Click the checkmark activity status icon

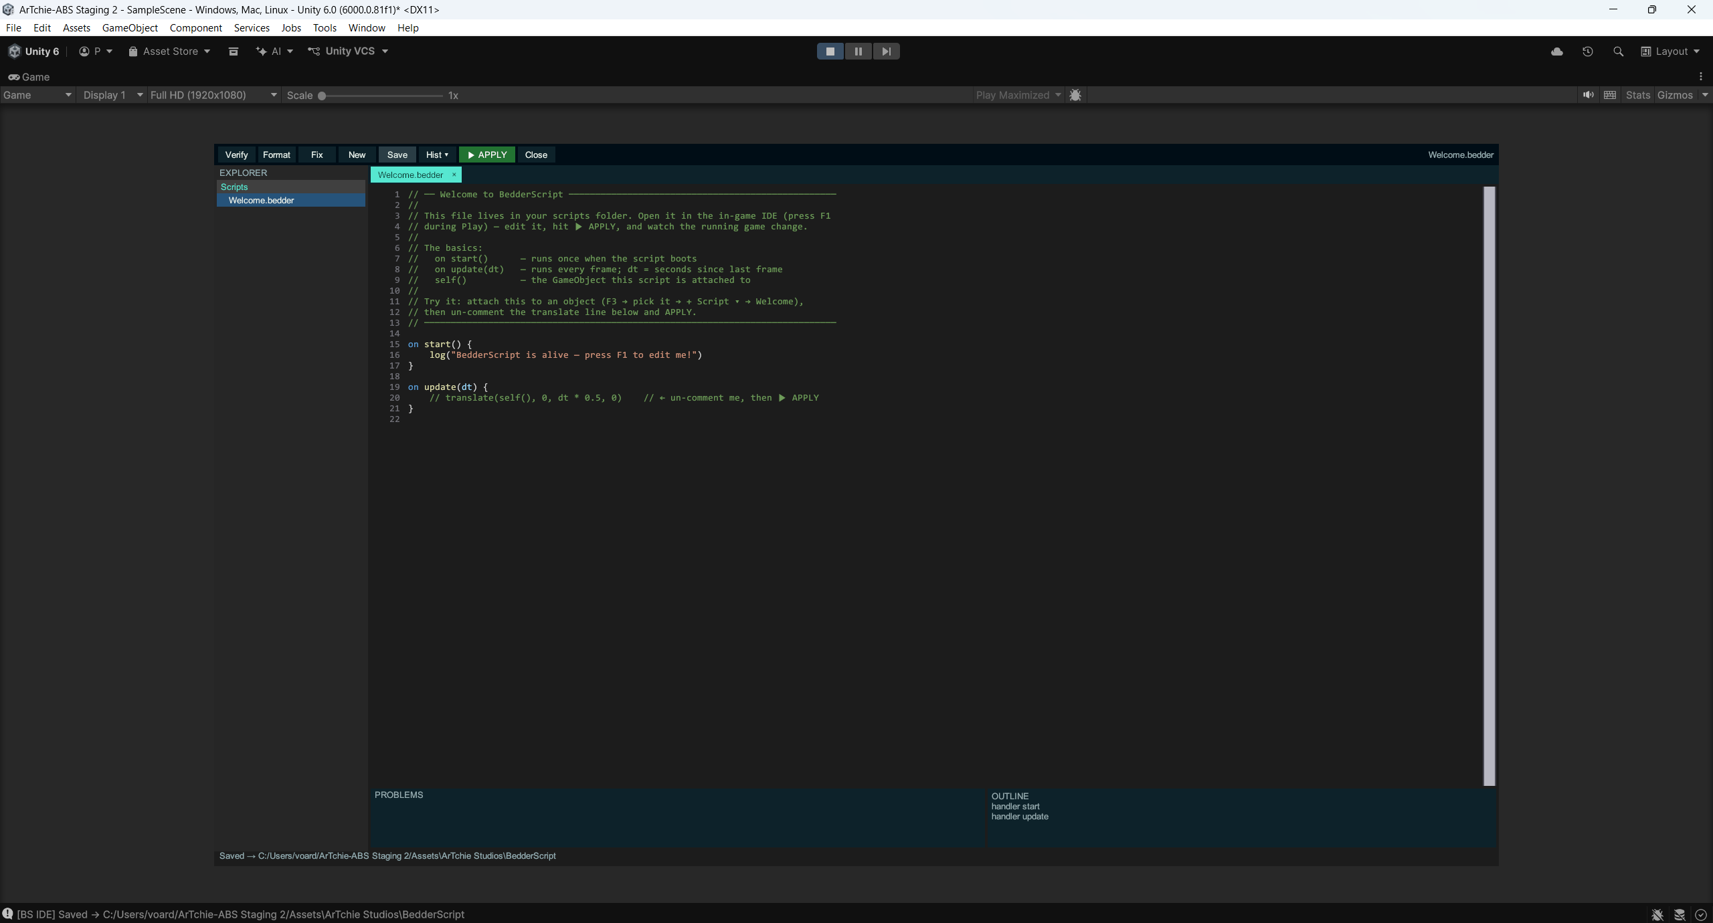(1701, 914)
